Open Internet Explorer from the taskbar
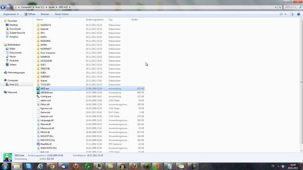Screen dimensions: 303x170 (40, 166)
